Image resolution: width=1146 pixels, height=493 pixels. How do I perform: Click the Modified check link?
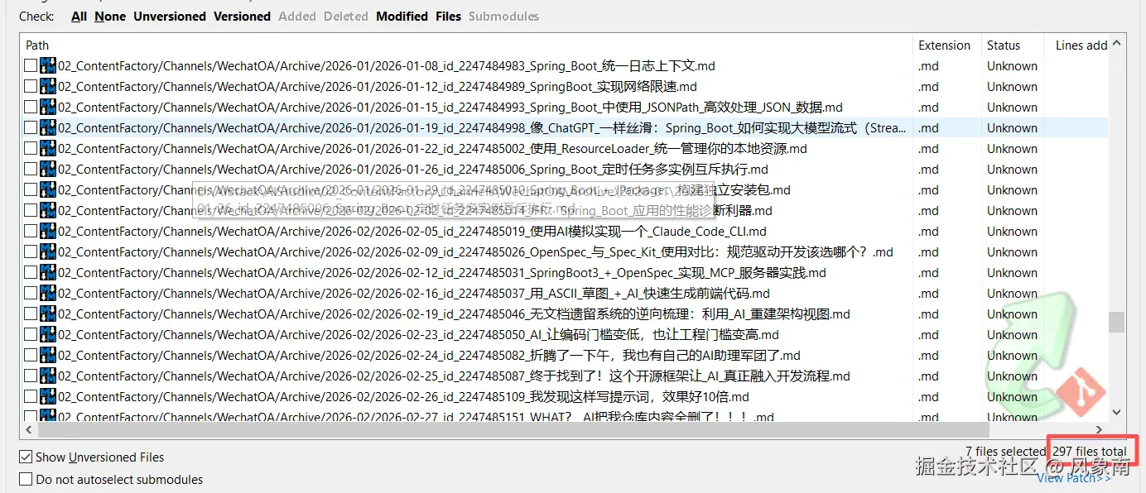pyautogui.click(x=402, y=17)
